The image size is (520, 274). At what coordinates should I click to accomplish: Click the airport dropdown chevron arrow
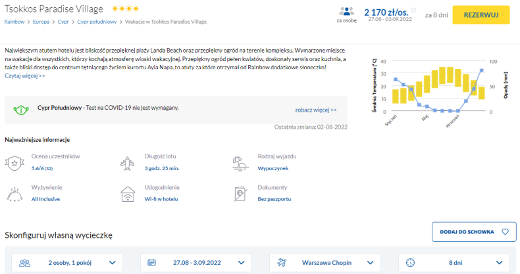pos(371,263)
